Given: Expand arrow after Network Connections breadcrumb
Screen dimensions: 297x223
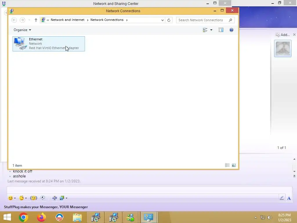Looking at the screenshot, I should click(x=127, y=20).
